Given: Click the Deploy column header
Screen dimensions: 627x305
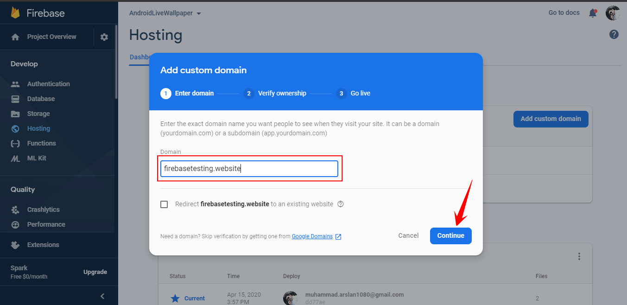Looking at the screenshot, I should [x=291, y=276].
